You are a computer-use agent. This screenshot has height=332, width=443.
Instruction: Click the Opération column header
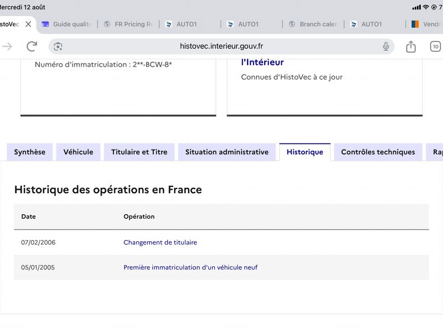pyautogui.click(x=139, y=216)
